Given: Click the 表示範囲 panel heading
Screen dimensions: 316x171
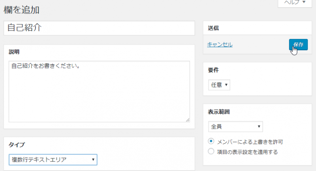Looking at the screenshot, I should [219, 112].
